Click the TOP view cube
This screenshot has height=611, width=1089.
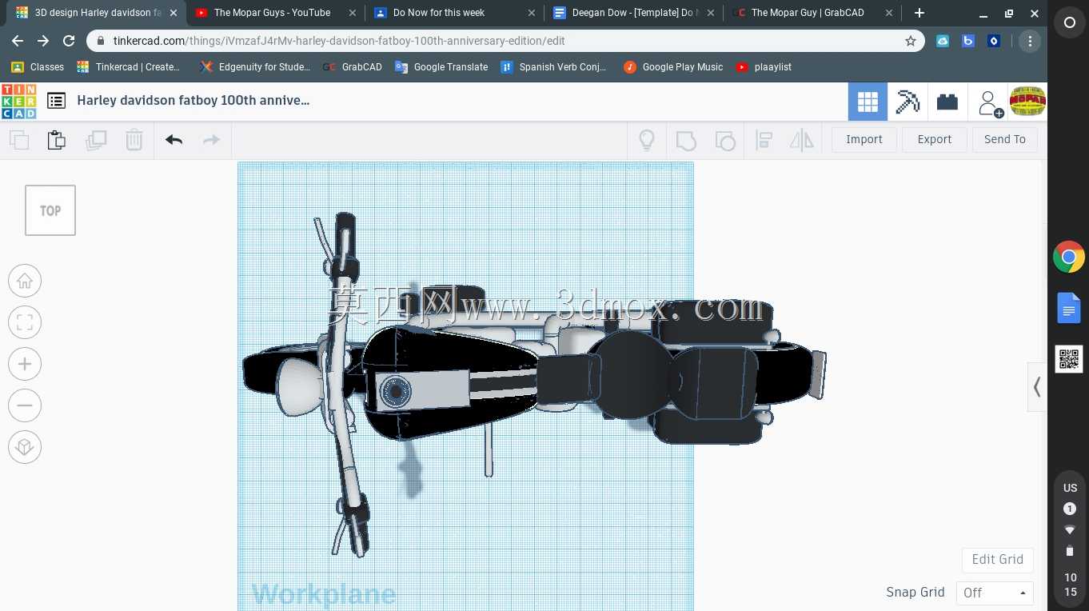click(50, 210)
